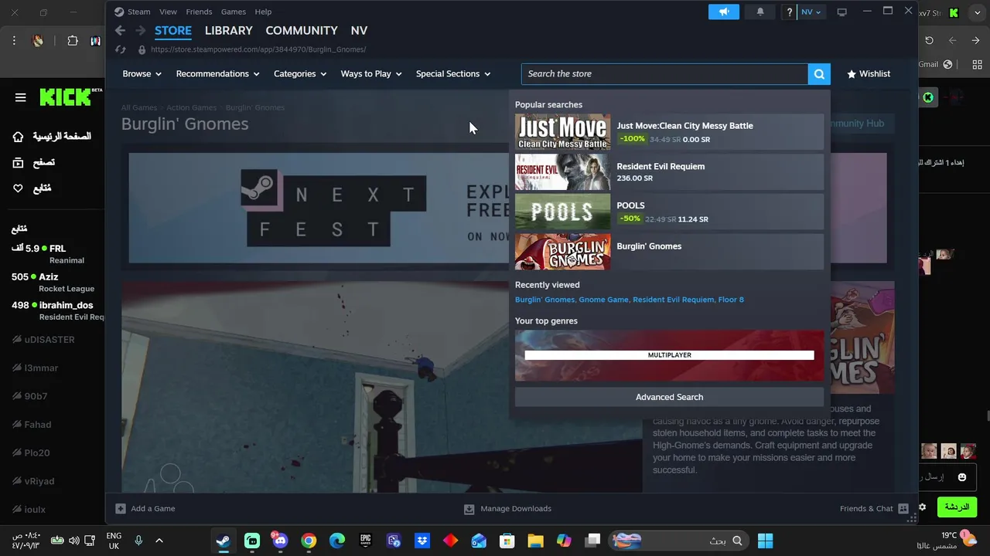
Task: Expand the Browse dropdown
Action: coord(142,74)
